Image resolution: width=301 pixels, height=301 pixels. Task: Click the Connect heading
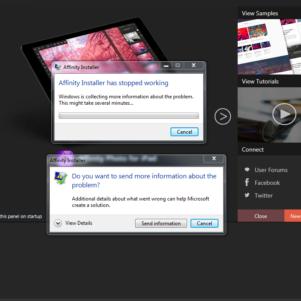coord(253,149)
